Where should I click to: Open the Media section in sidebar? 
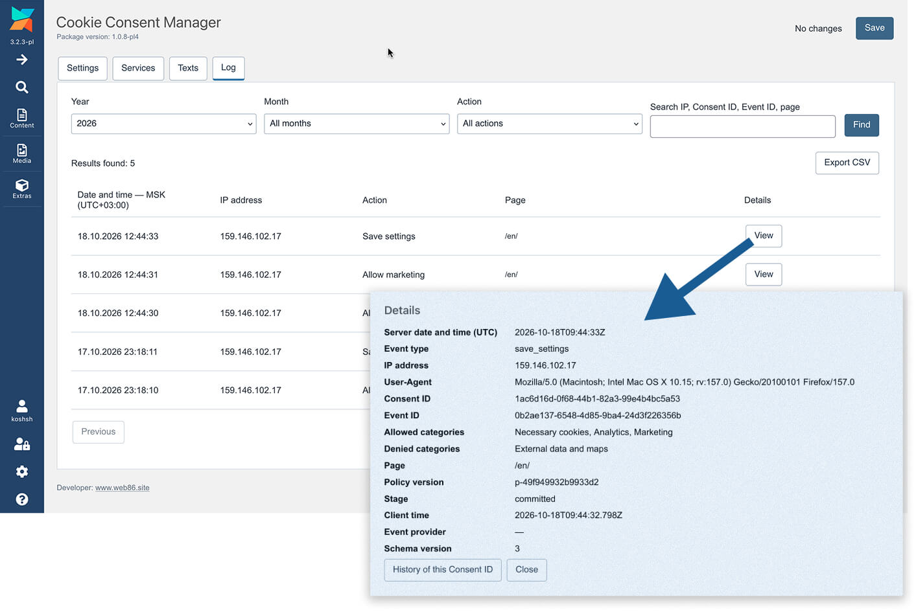click(22, 153)
